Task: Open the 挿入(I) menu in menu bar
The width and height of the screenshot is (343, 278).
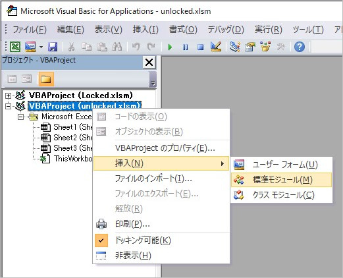Action: 145,30
